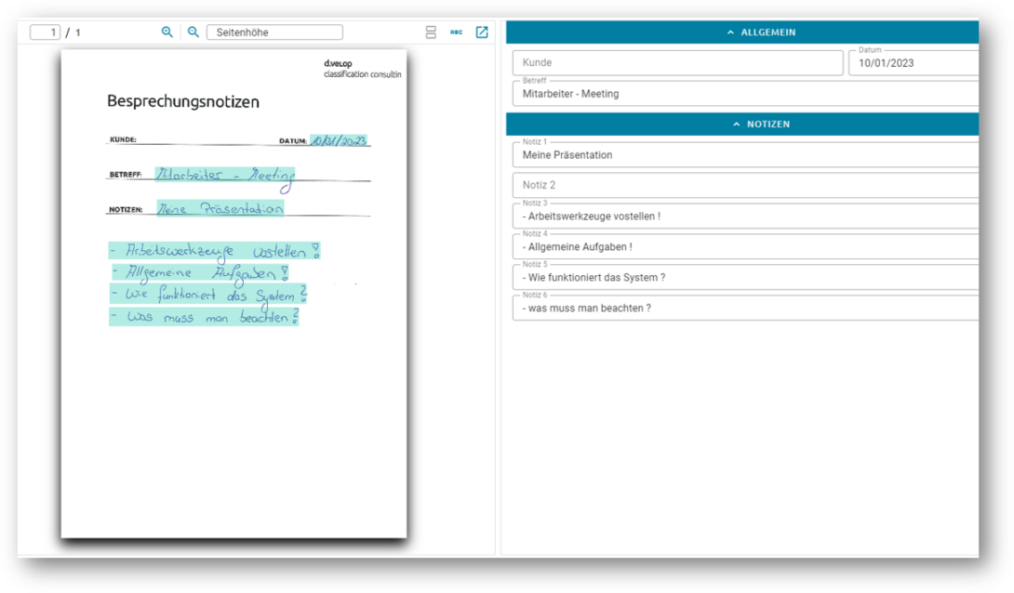Click highlighted handwritten Betreff text on document
This screenshot has height=593, width=1014.
(225, 176)
